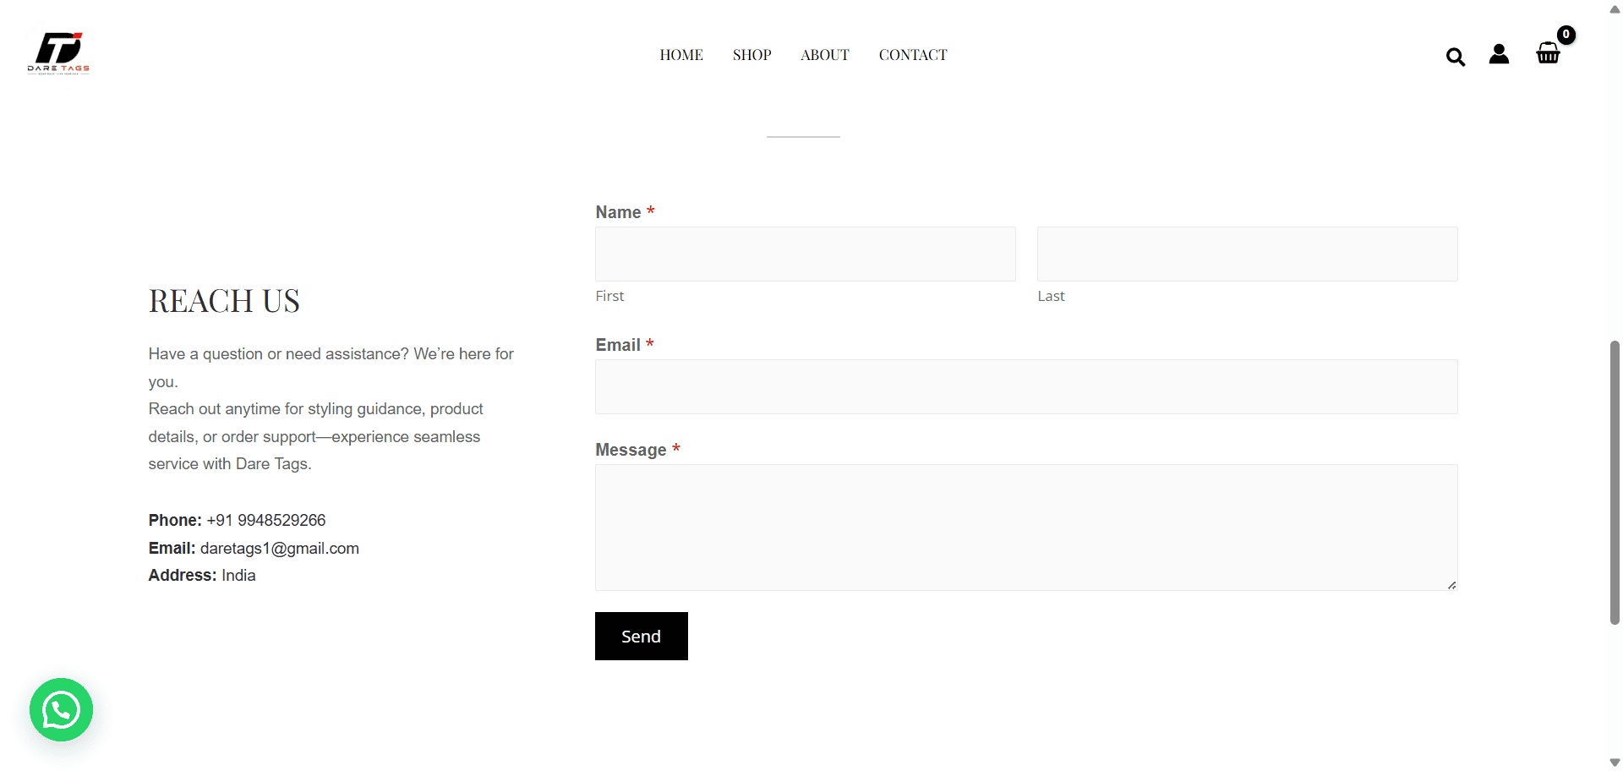Click the phone number +91 9948529266

click(266, 520)
